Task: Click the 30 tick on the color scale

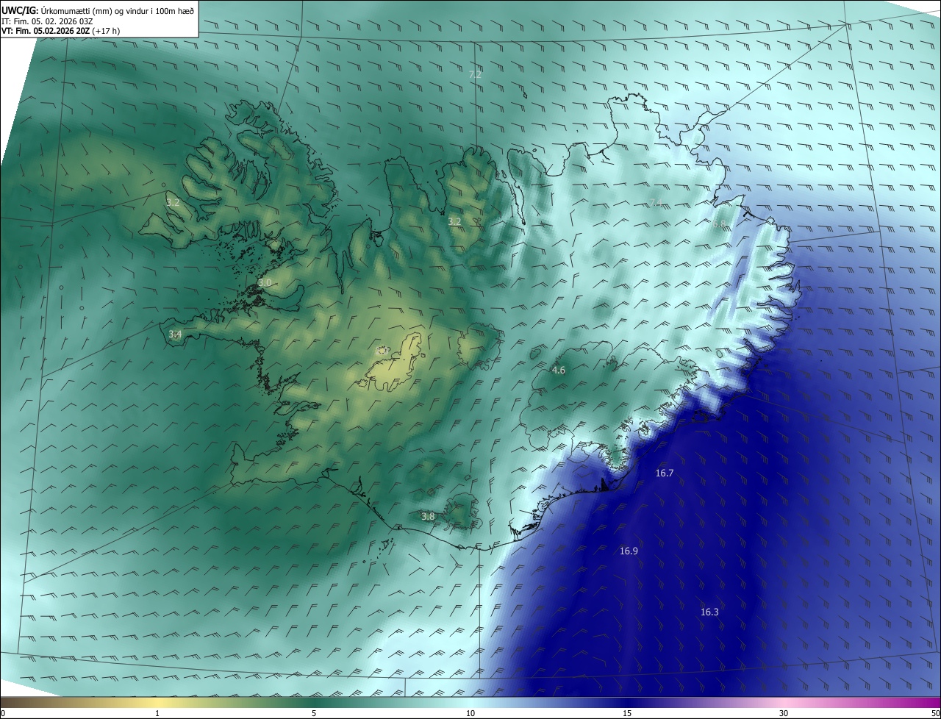Action: click(784, 713)
